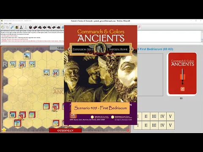Roll two dice using the toolbar
Screen dimensions: 203x152
pos(35,27)
